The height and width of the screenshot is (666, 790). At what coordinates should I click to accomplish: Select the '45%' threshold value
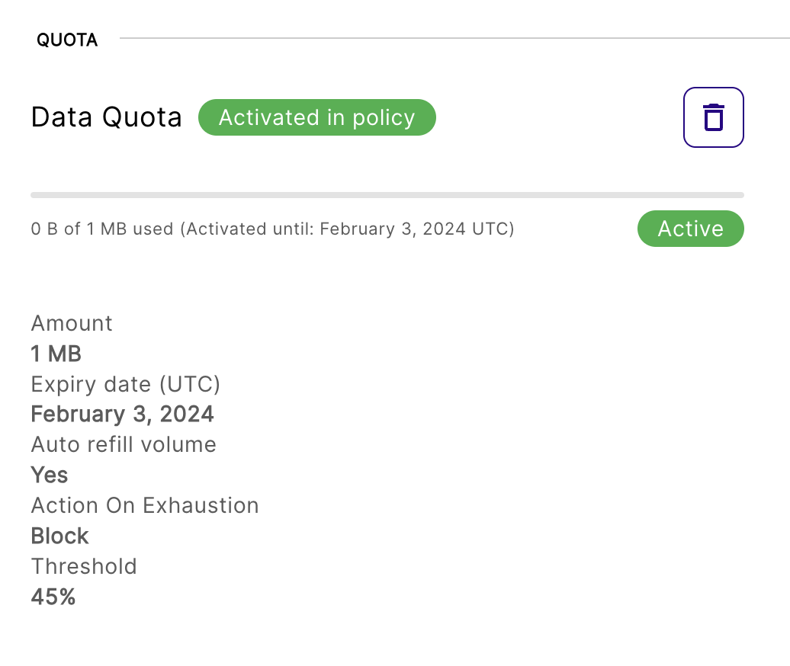coord(53,597)
